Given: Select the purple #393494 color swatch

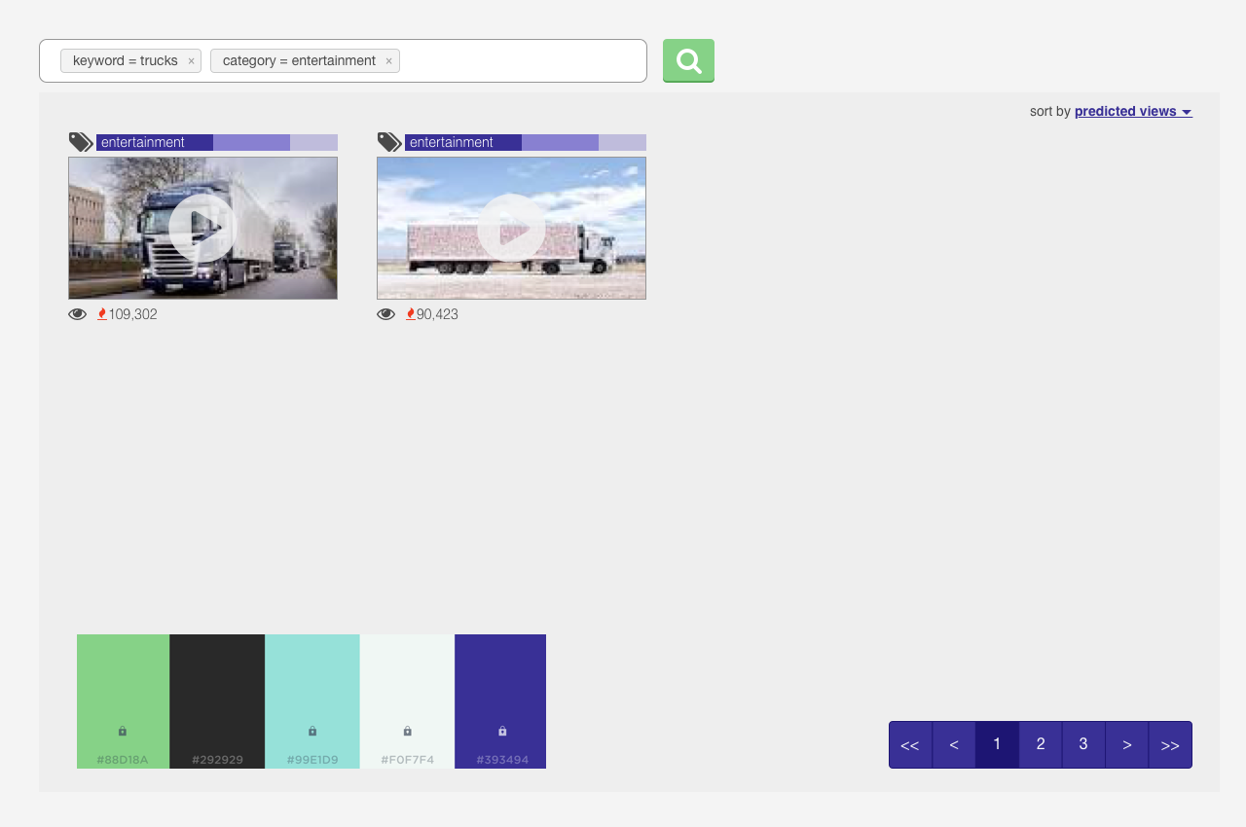Looking at the screenshot, I should 500,701.
